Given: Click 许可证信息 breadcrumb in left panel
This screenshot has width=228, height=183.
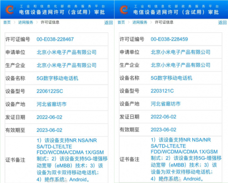Looking at the screenshot, I should click(x=50, y=22).
